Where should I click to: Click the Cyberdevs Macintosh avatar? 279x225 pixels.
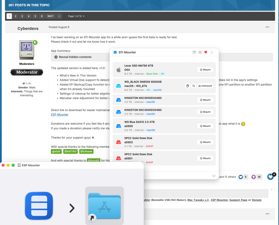point(27,50)
